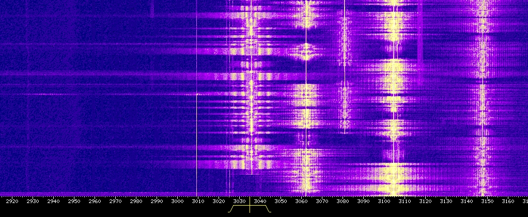Select 3130 on the frequency axis
528x217 pixels.
pyautogui.click(x=446, y=202)
